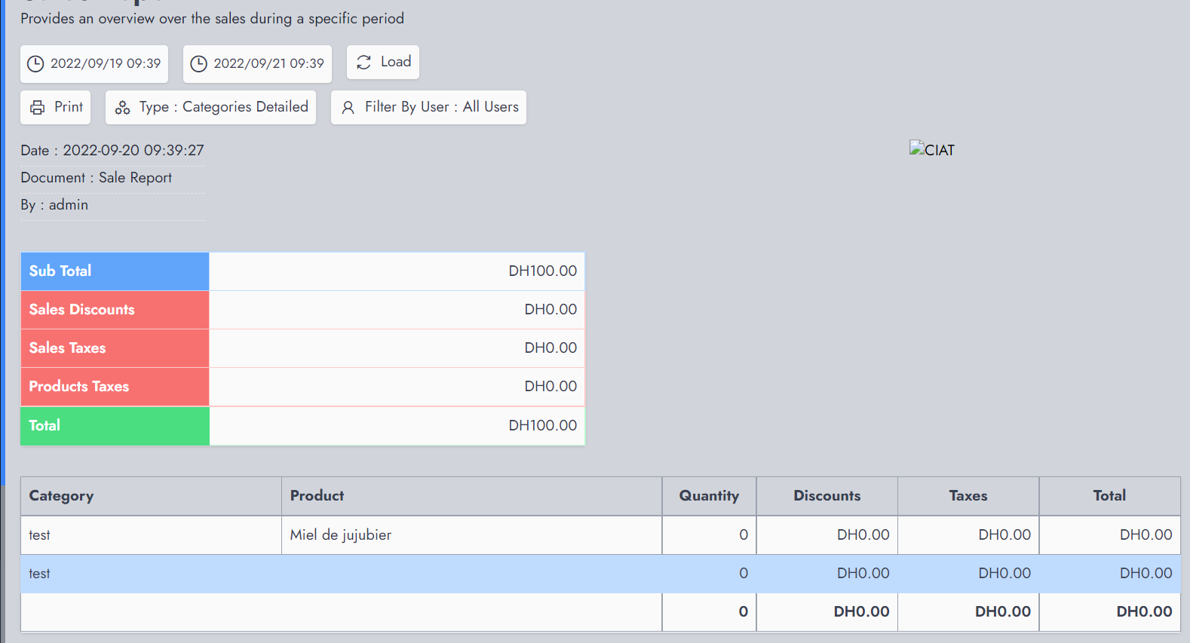Select the Sales Taxes label cell
The height and width of the screenshot is (643, 1190).
tap(115, 348)
